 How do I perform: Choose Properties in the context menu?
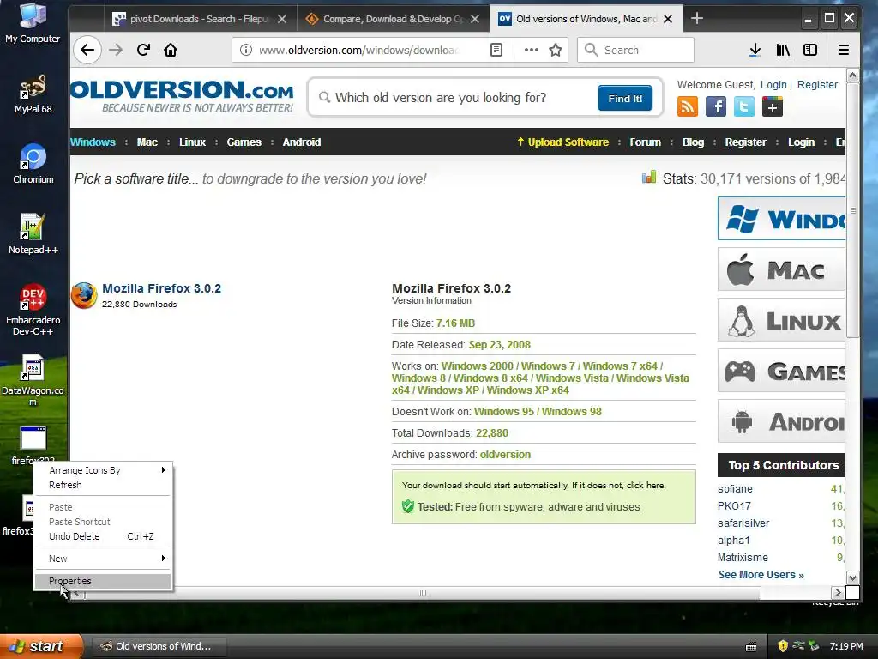(103, 581)
